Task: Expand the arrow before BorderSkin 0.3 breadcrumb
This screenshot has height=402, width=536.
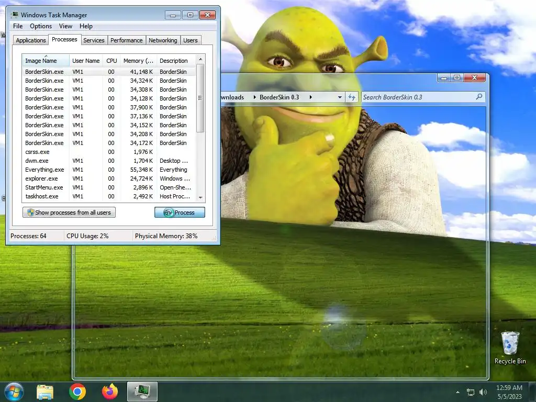Action: point(254,97)
